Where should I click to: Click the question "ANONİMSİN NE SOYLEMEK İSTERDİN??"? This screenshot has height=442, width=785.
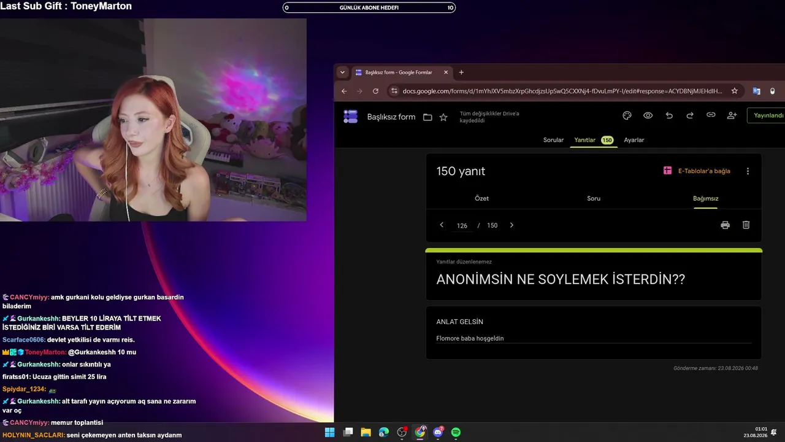coord(561,279)
